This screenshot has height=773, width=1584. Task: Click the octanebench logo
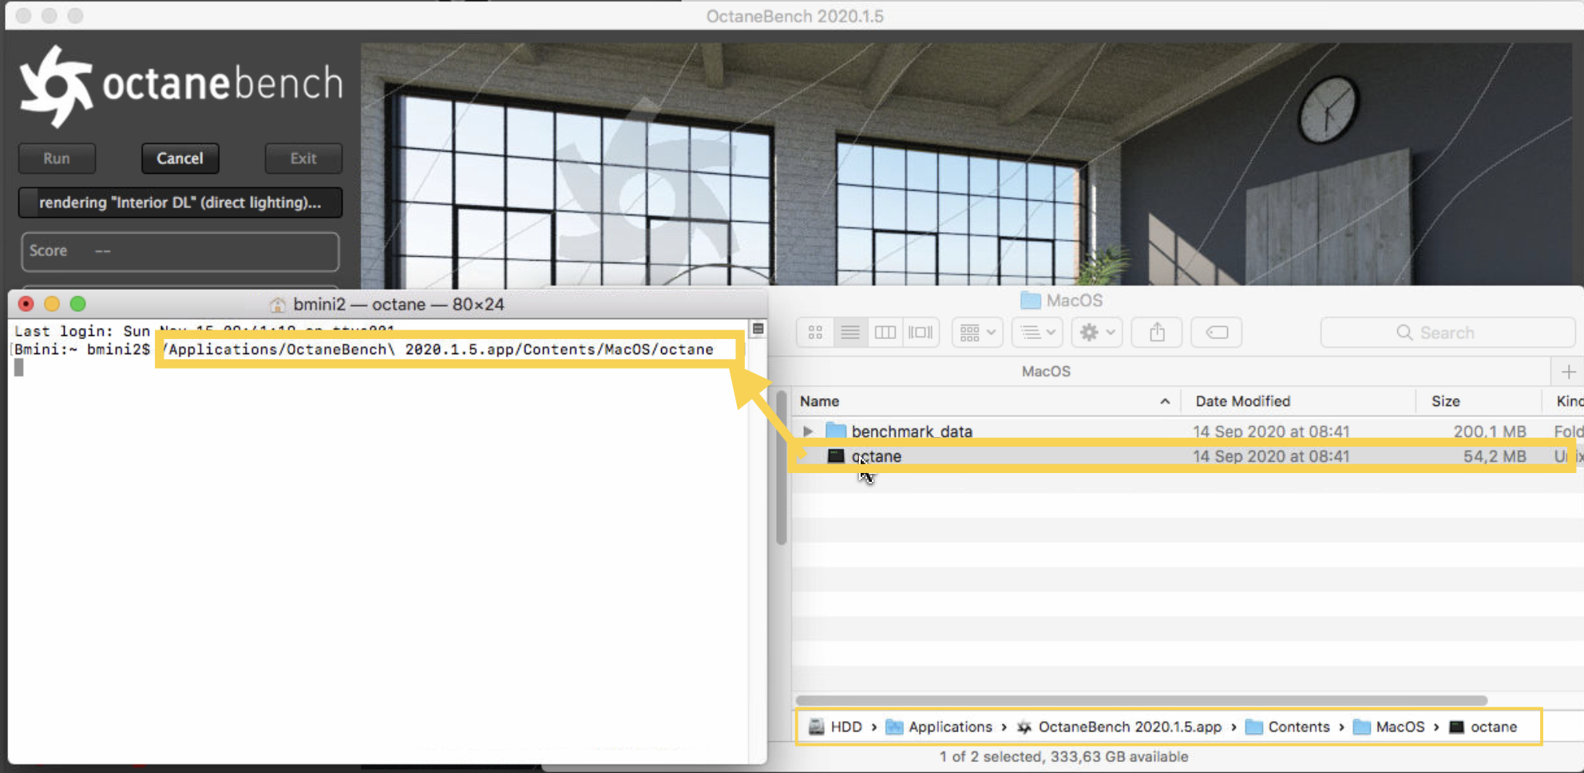point(181,85)
